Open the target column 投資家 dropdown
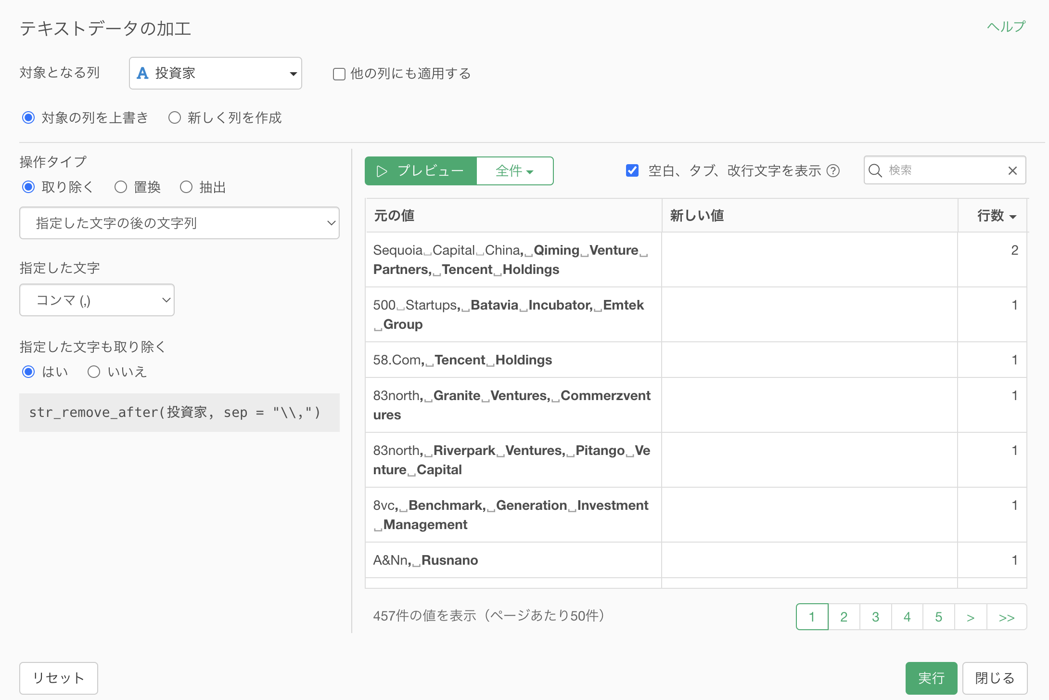1049x700 pixels. click(x=216, y=73)
